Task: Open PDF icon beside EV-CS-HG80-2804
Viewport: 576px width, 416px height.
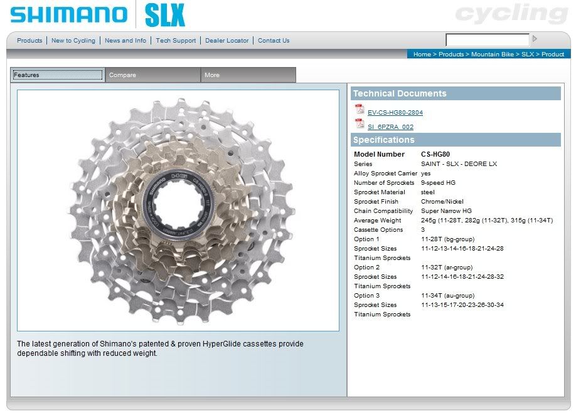Action: pyautogui.click(x=360, y=110)
